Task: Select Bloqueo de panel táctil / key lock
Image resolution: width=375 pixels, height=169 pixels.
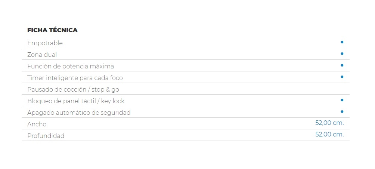Action: click(76, 101)
